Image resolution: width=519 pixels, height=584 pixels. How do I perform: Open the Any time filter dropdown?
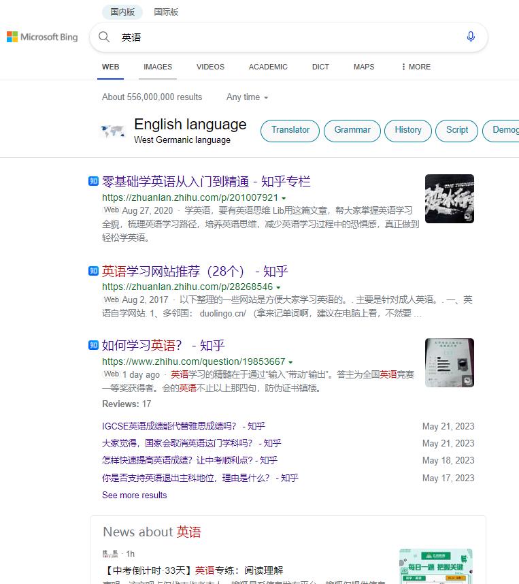pos(247,97)
